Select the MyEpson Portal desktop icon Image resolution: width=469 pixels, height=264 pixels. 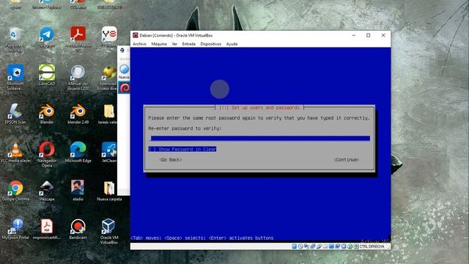click(x=15, y=229)
